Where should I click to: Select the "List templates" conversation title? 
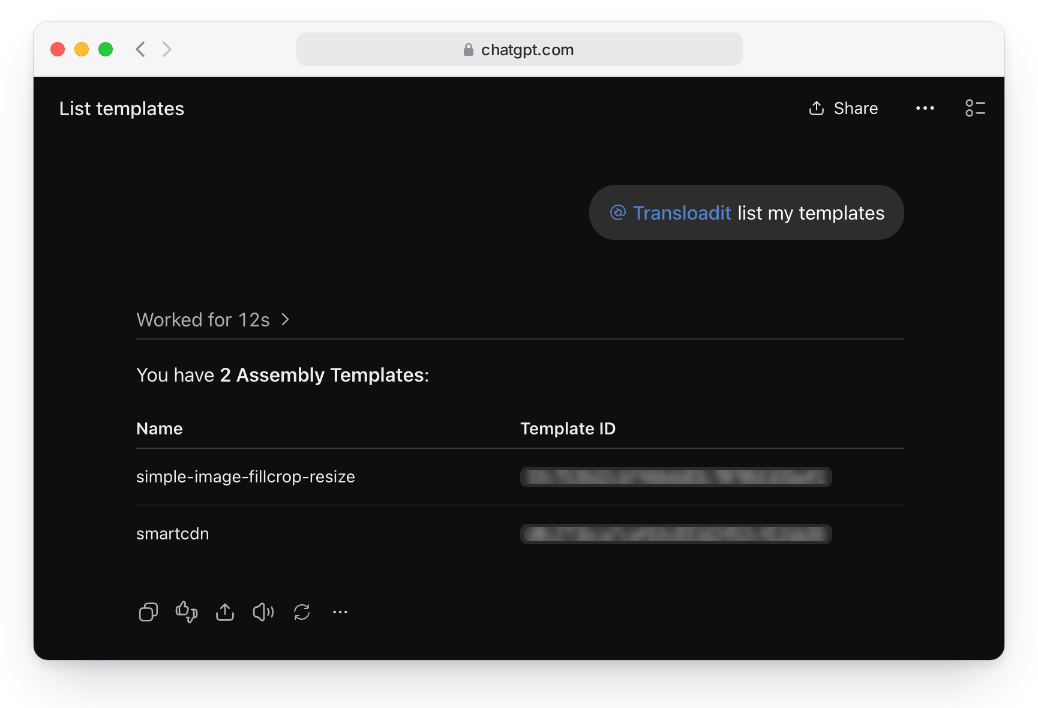[x=122, y=109]
